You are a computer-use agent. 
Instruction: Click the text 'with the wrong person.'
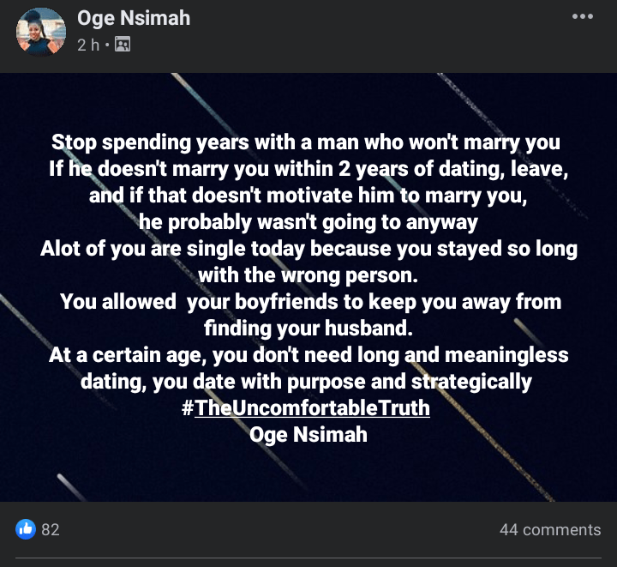coord(308,274)
